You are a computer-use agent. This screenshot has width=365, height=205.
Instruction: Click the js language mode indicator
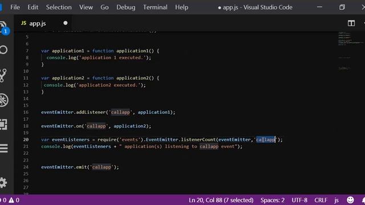pos(336,200)
